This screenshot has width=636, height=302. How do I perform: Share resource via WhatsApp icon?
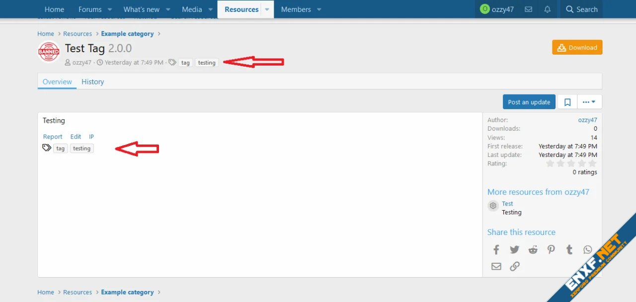588,250
